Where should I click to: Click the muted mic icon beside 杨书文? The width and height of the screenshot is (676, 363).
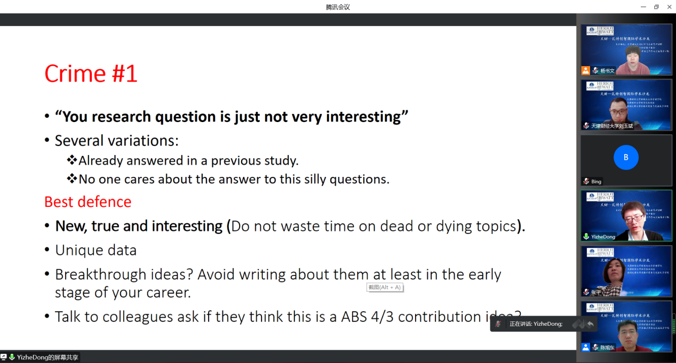[595, 70]
